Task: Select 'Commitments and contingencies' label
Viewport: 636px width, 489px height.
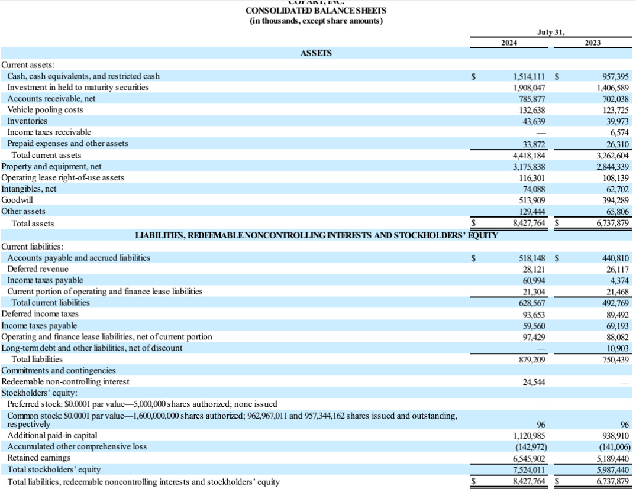Action: (59, 371)
